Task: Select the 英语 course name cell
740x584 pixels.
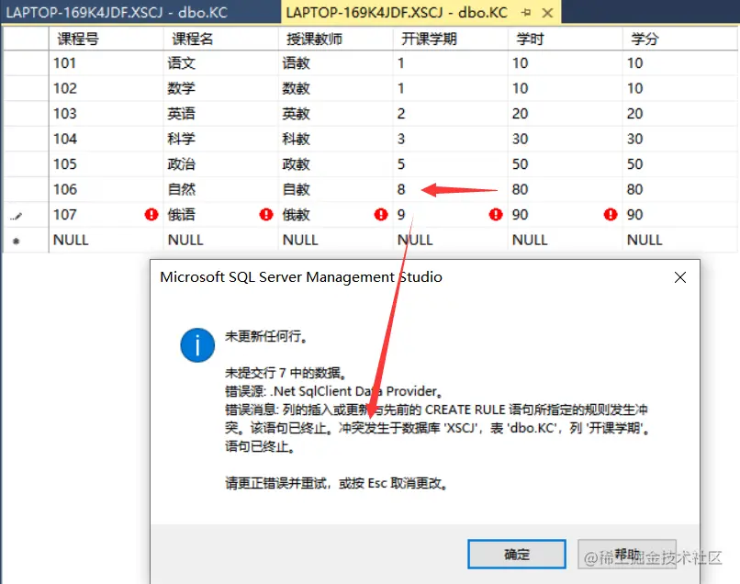Action: (221, 114)
